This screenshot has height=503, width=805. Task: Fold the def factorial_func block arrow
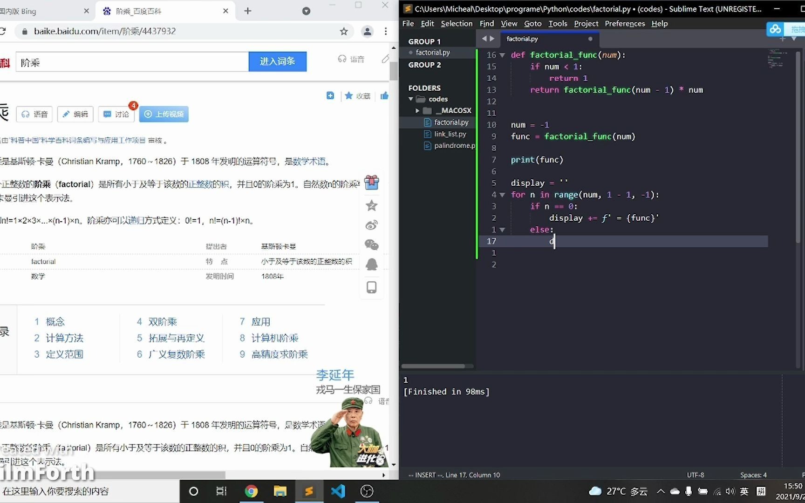(x=502, y=55)
